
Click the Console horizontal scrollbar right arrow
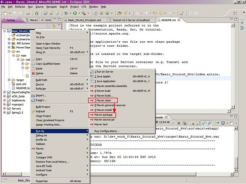(x=232, y=174)
